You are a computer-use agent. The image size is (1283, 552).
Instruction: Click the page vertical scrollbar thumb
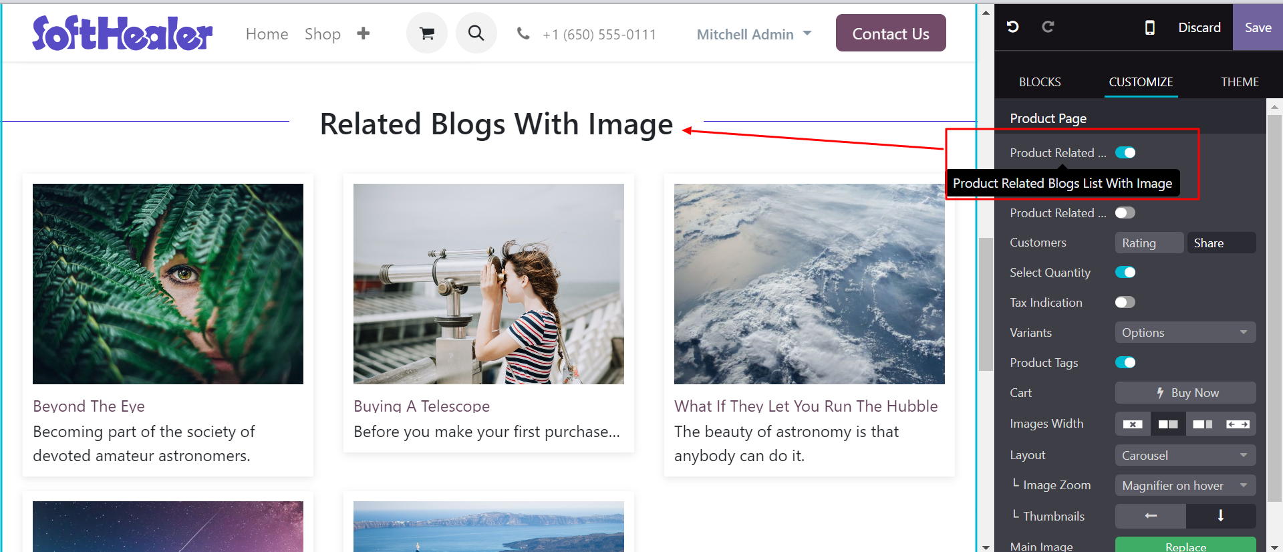click(x=986, y=304)
